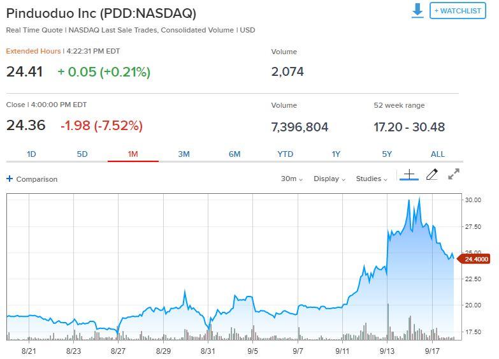Image resolution: width=499 pixels, height=359 pixels.
Task: Open the 30m interval dropdown
Action: pos(291,179)
